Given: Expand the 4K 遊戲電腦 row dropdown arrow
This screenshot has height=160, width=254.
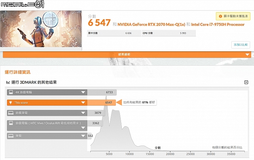Looking at the screenshot, I should click(83, 92).
